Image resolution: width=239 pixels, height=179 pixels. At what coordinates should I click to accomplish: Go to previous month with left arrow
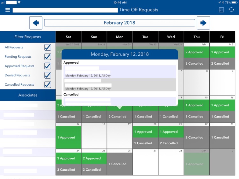click(x=36, y=23)
